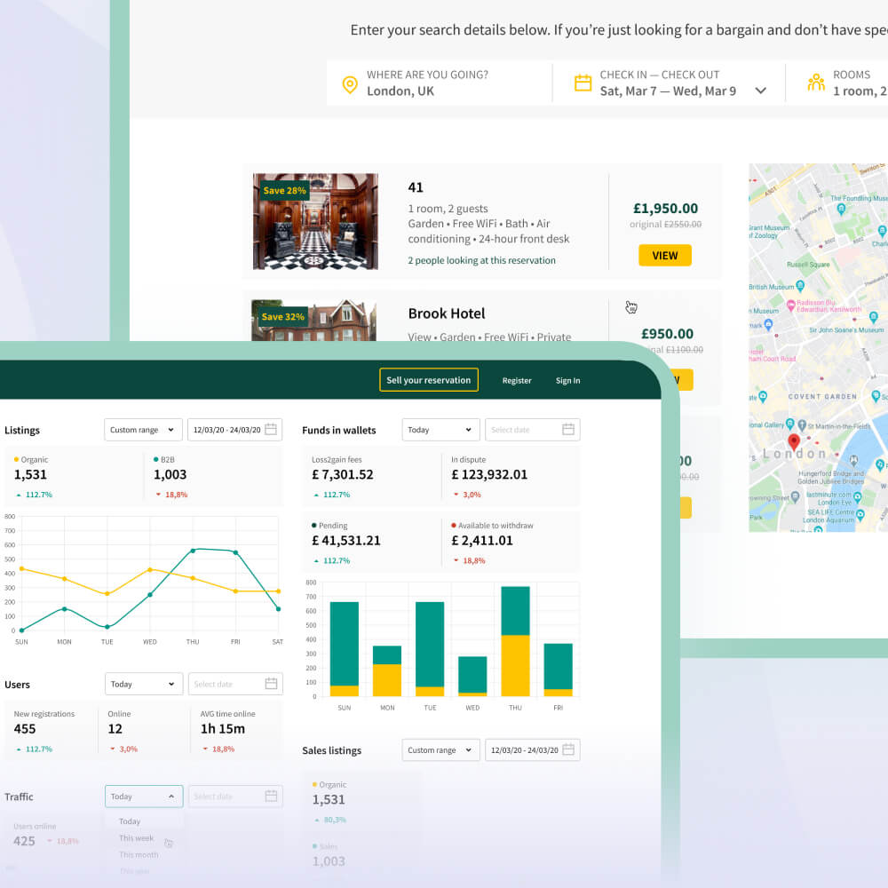Click £1,950.00 price for hotel 41
Screen dimensions: 888x888
coord(665,209)
